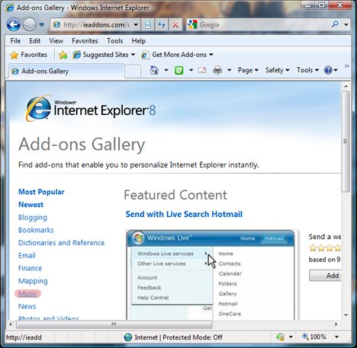Click the Read Mail envelope icon

click(202, 70)
